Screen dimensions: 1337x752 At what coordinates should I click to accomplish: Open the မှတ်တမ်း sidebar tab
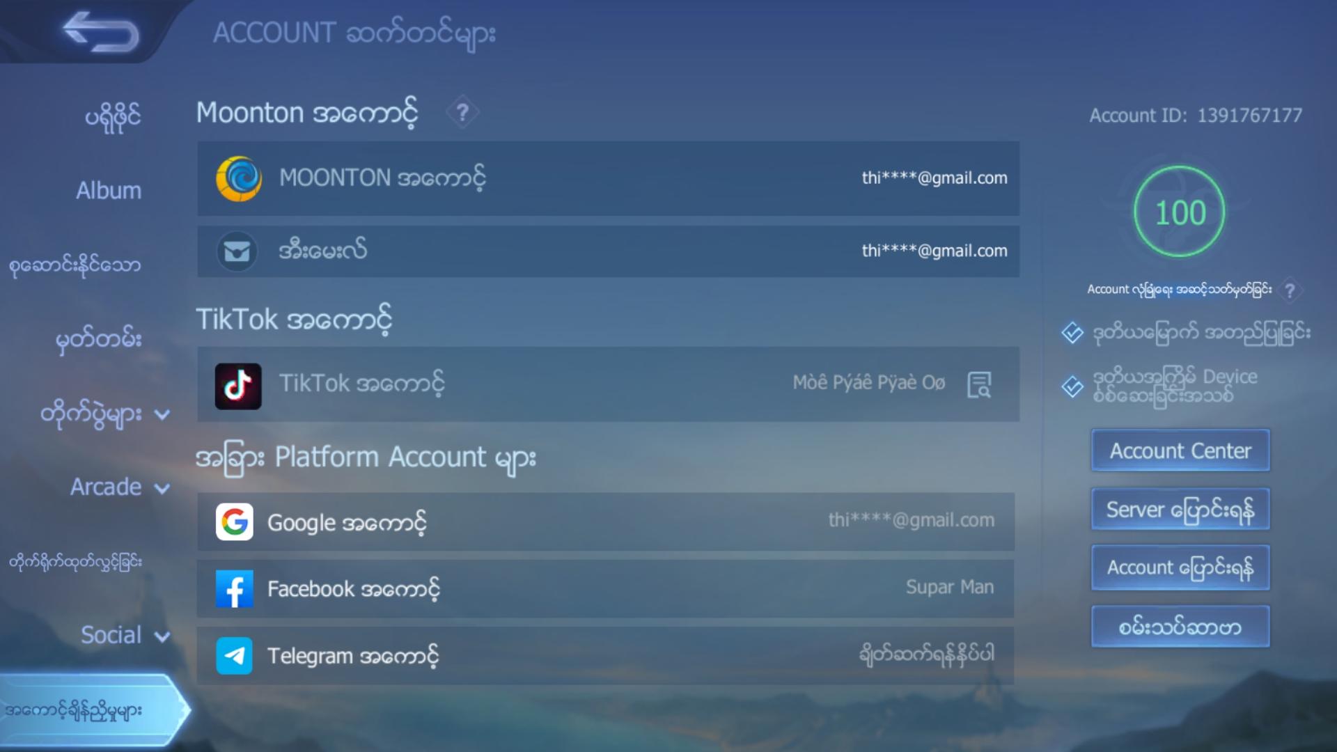99,340
